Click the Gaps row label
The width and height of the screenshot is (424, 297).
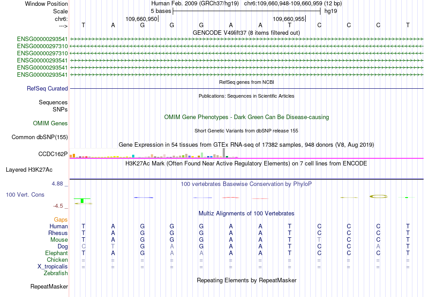tap(61, 220)
